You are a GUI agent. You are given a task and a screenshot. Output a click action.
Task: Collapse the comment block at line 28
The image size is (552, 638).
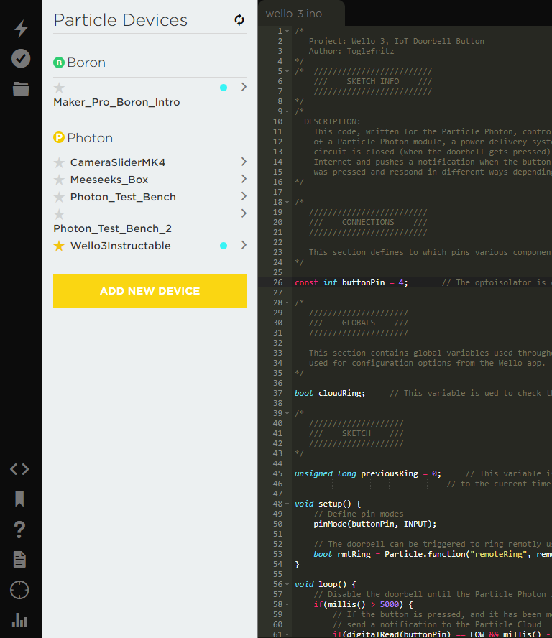pos(287,302)
